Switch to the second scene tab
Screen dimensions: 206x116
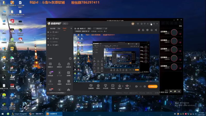pos(59,29)
